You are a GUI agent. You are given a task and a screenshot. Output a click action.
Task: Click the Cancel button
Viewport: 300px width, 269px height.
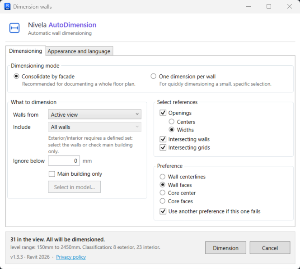270,248
